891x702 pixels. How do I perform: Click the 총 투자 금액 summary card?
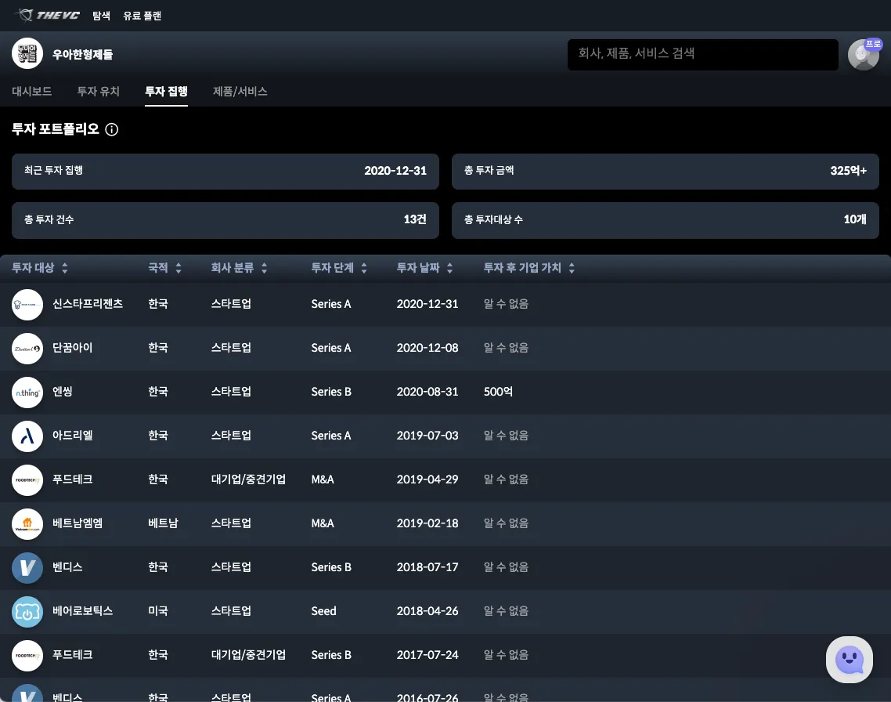click(666, 171)
